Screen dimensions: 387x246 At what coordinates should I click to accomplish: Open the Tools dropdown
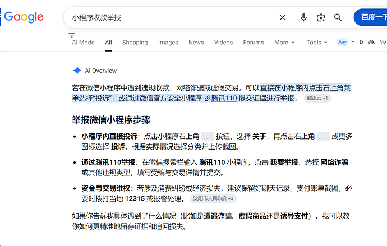317,43
